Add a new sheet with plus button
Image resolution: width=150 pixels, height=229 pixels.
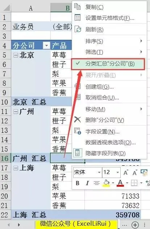[135, 225]
